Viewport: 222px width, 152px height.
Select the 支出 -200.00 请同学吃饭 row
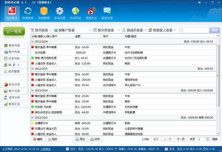123,80
